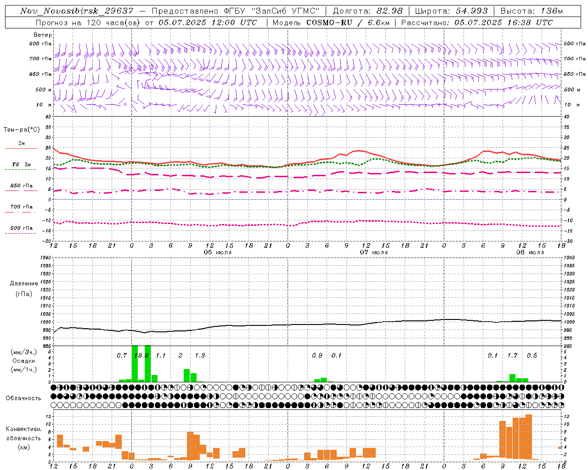The image size is (588, 470).
Task: Click the '06 июля' date label
Action: [218, 252]
